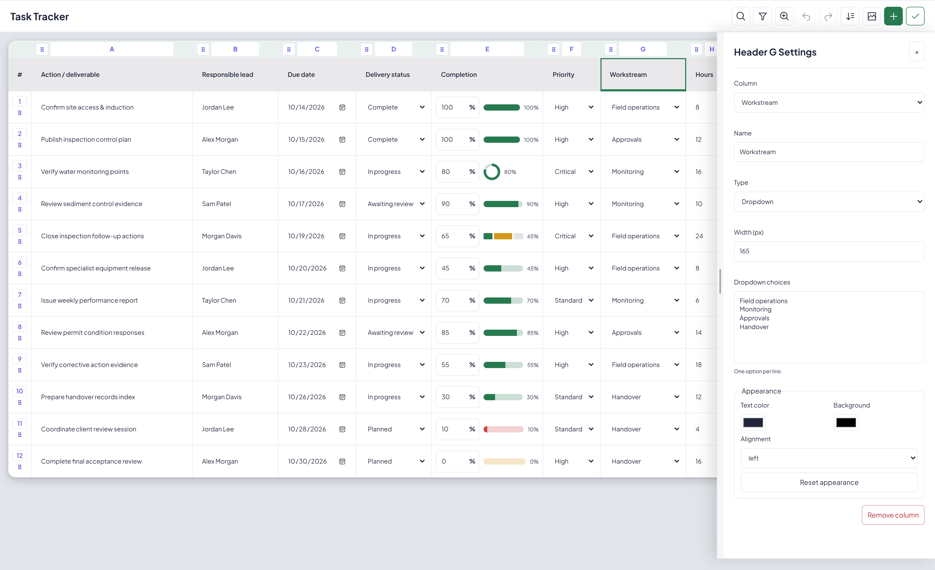Image resolution: width=935 pixels, height=570 pixels.
Task: Click the Name field containing Workstream
Action: 829,152
